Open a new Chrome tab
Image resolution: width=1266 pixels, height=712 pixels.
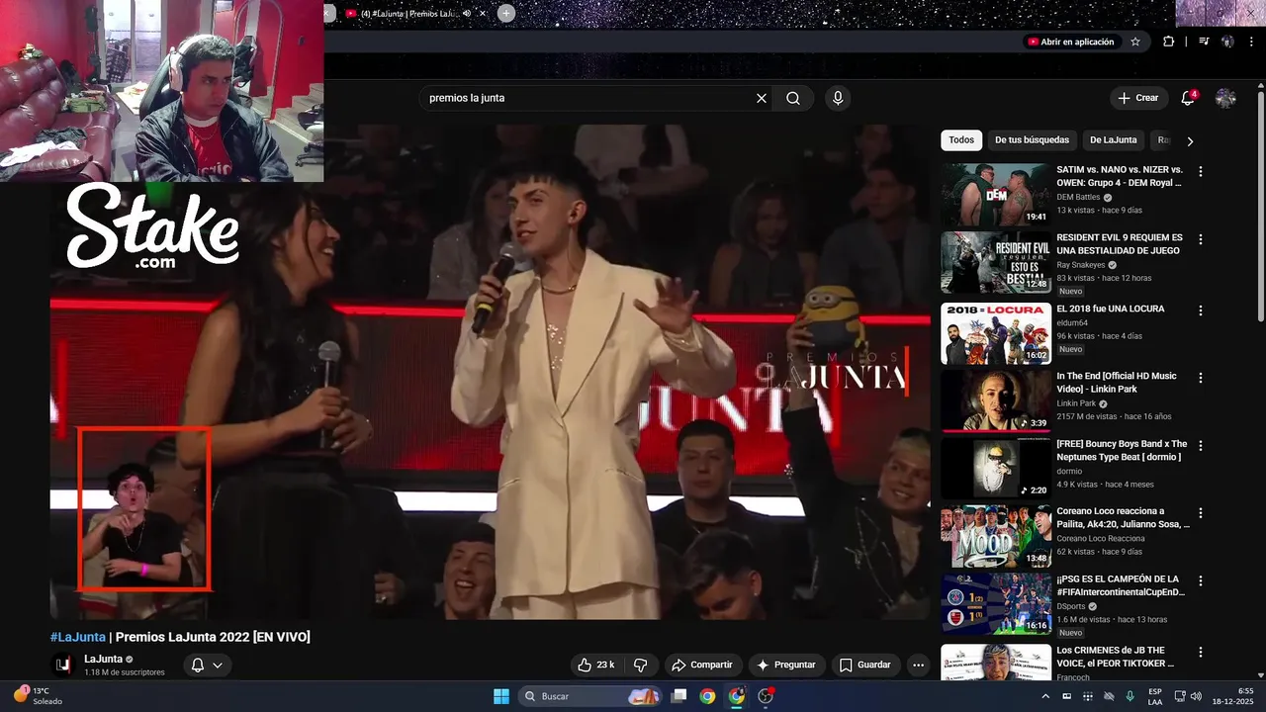pos(505,13)
